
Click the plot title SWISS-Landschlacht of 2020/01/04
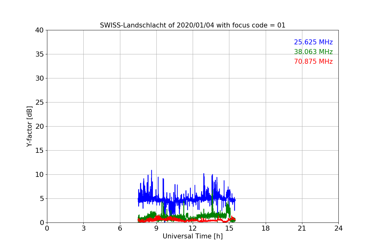pos(192,25)
